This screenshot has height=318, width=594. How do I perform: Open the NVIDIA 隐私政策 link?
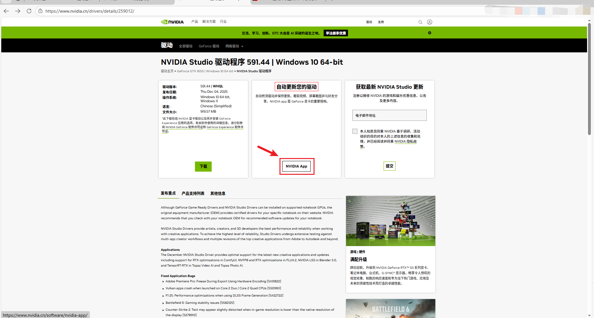tap(406, 141)
